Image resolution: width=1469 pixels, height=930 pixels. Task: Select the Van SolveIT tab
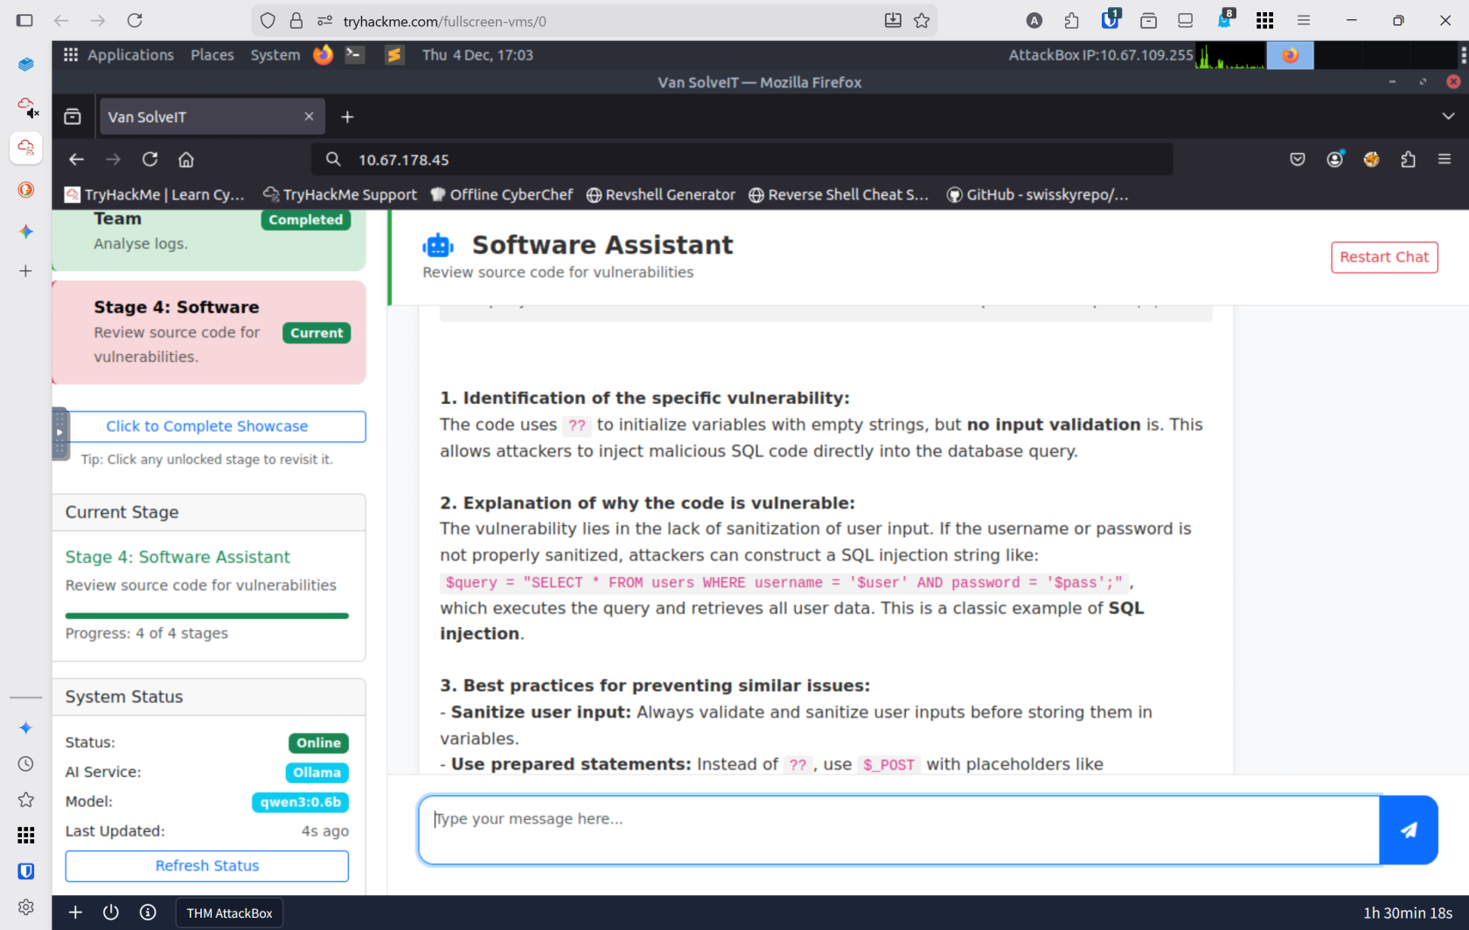[x=212, y=116]
